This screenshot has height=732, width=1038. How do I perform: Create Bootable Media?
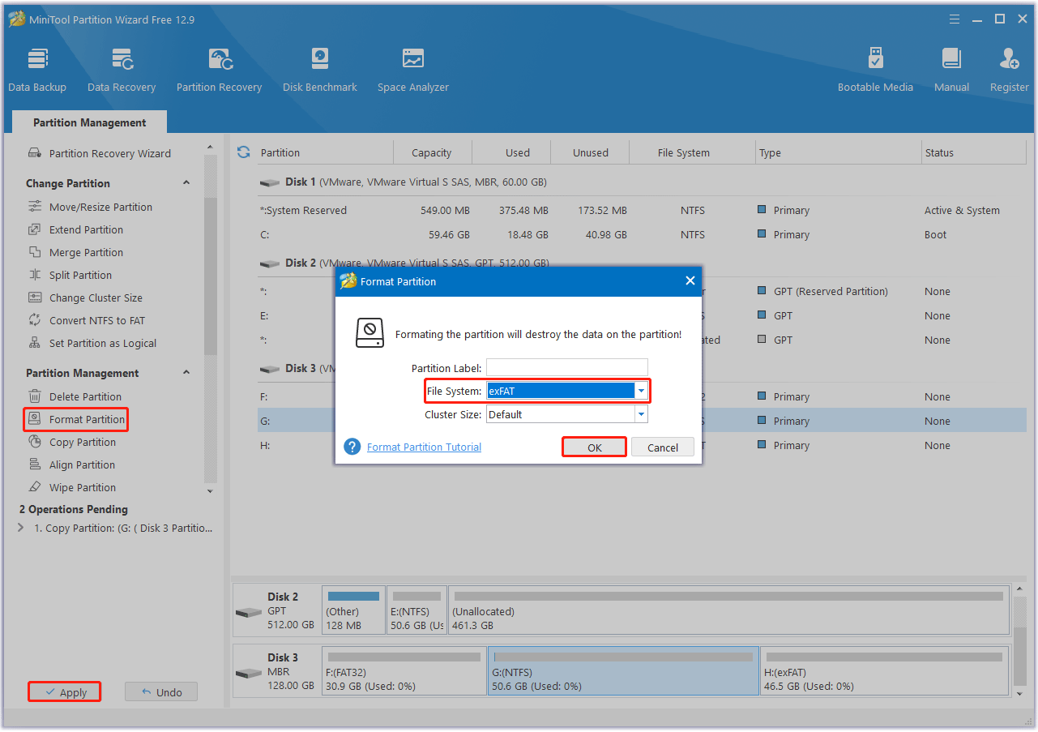875,71
